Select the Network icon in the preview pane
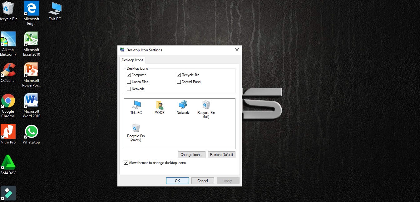Image resolution: width=420 pixels, height=202 pixels. pos(183,106)
